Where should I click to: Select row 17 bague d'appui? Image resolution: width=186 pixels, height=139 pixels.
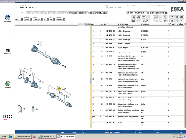click(137, 49)
